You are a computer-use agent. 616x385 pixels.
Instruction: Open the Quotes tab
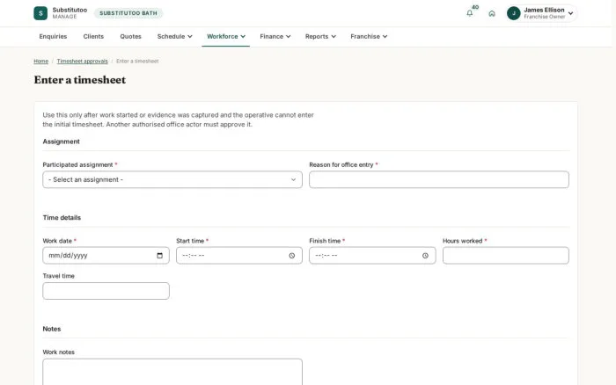130,37
